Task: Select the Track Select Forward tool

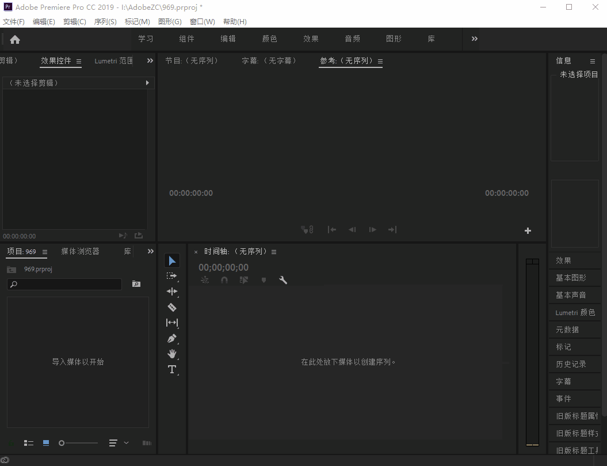Action: click(x=171, y=276)
